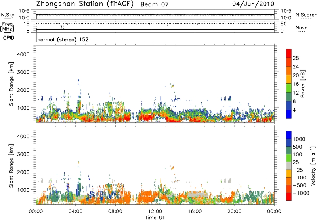The width and height of the screenshot is (317, 220).
Task: Pick the yellow-orange segment of Power colorbar
Action: [289, 79]
